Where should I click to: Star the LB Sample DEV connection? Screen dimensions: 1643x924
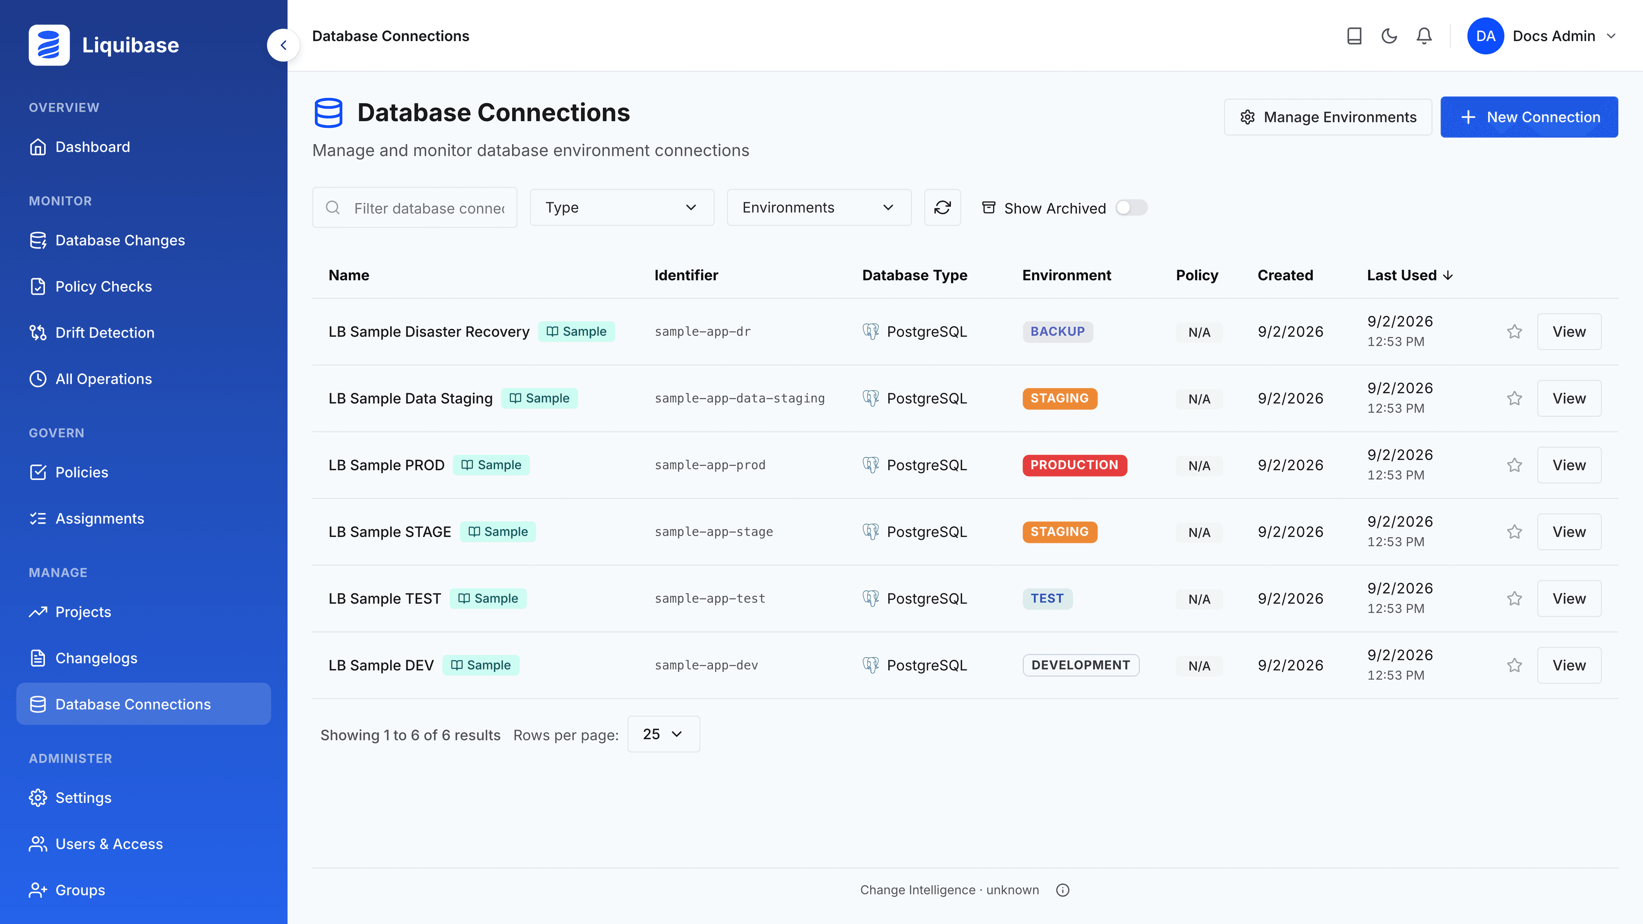(1514, 666)
